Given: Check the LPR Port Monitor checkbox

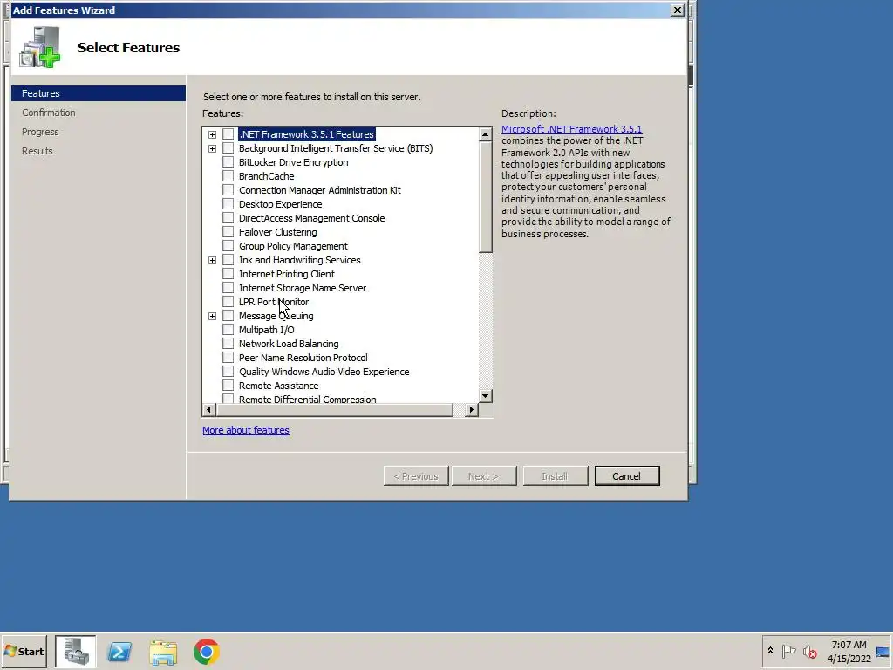Looking at the screenshot, I should tap(228, 301).
